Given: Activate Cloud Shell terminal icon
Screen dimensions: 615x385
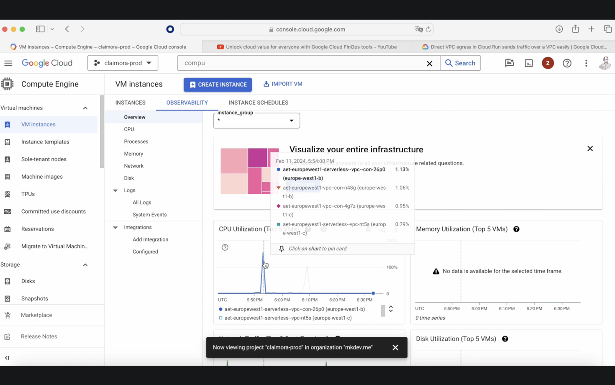Looking at the screenshot, I should point(529,63).
